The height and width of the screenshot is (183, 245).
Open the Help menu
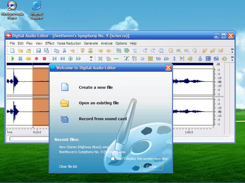pyautogui.click(x=133, y=43)
